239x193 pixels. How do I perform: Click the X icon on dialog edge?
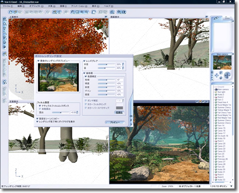(x=131, y=120)
